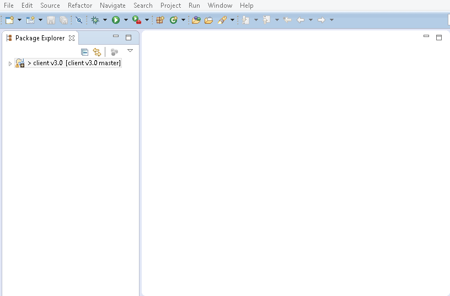Open the Next Annotation dropdown arrow
Viewport: 450px width, 296px height.
(x=256, y=20)
